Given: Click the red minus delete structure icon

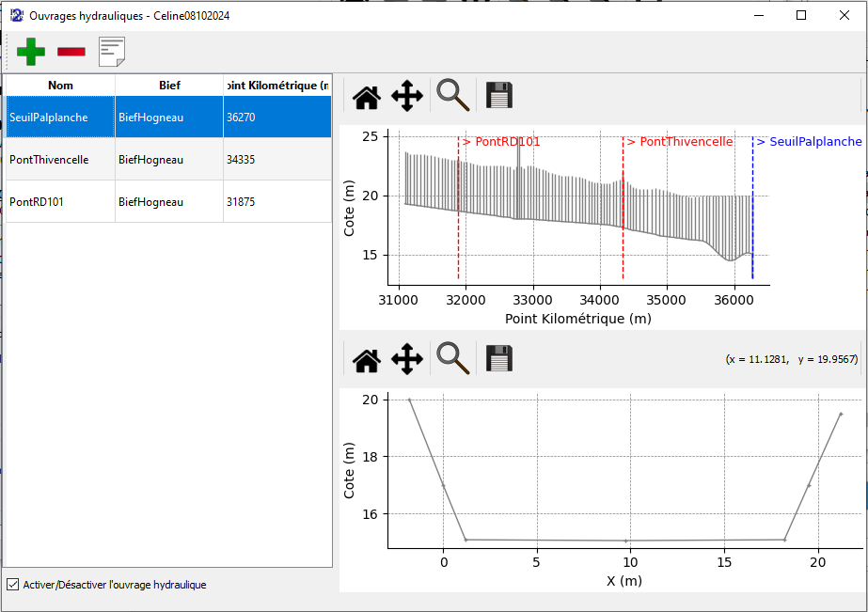Looking at the screenshot, I should click(71, 52).
